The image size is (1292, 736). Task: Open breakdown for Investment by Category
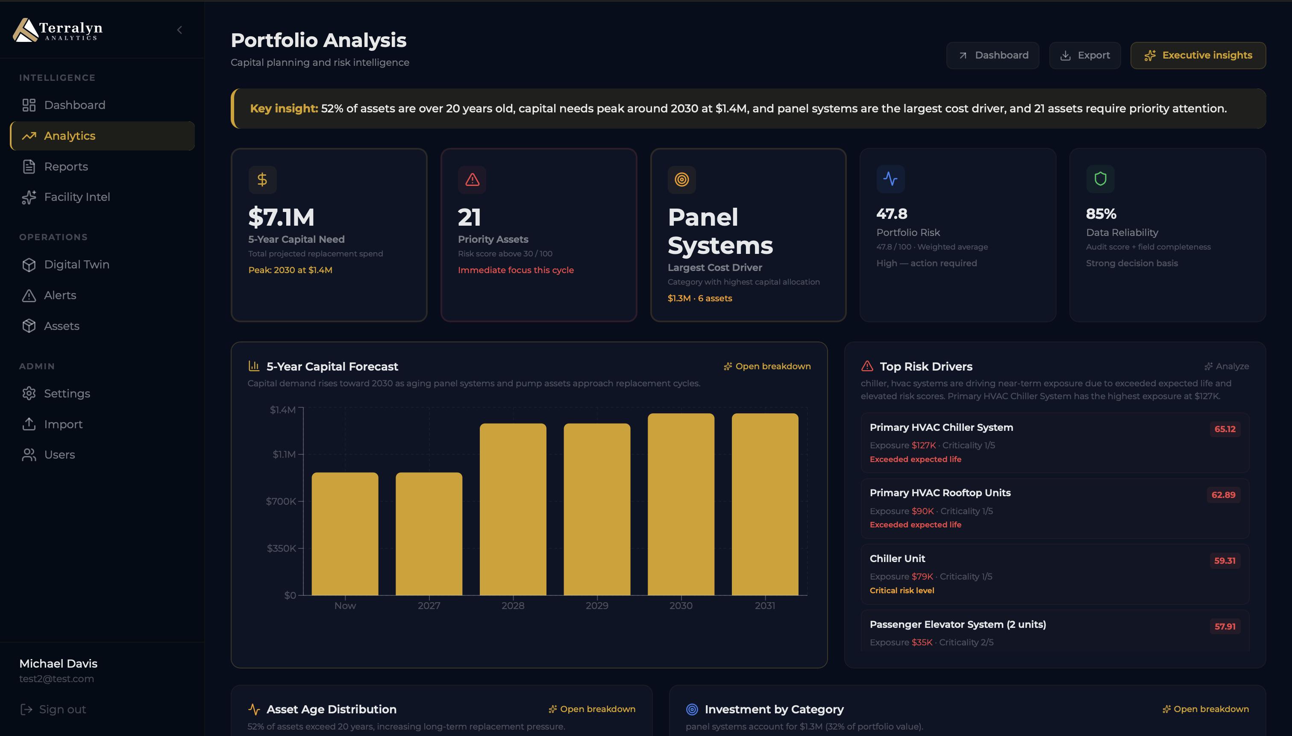click(1205, 709)
